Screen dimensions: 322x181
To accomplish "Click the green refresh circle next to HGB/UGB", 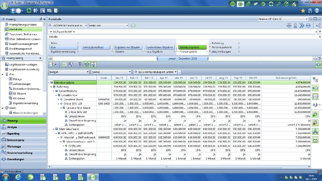I will point(133,26).
